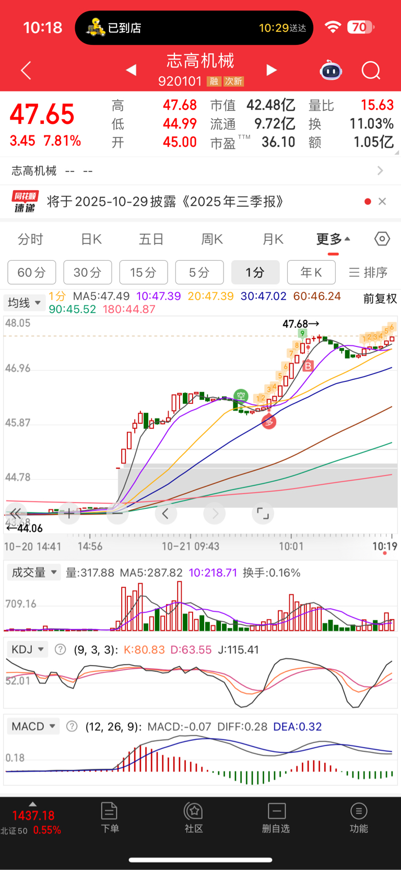Collapse the 更多 period menu
401x870 pixels.
pos(333,239)
